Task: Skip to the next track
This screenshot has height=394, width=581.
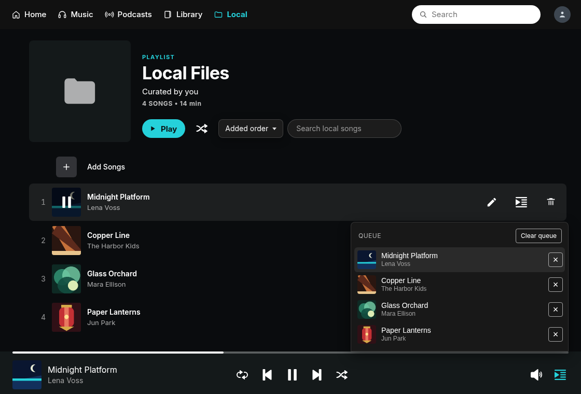Action: point(317,375)
